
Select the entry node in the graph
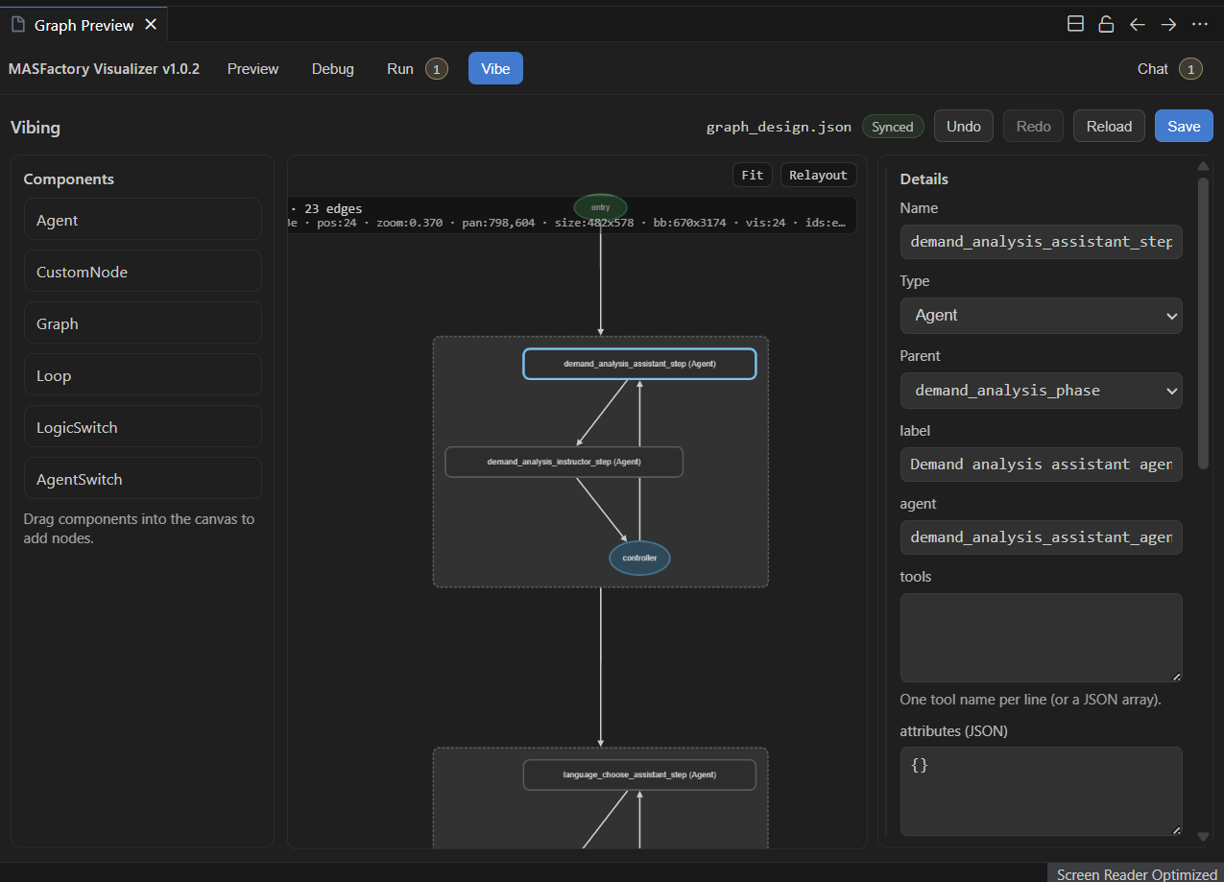[600, 207]
